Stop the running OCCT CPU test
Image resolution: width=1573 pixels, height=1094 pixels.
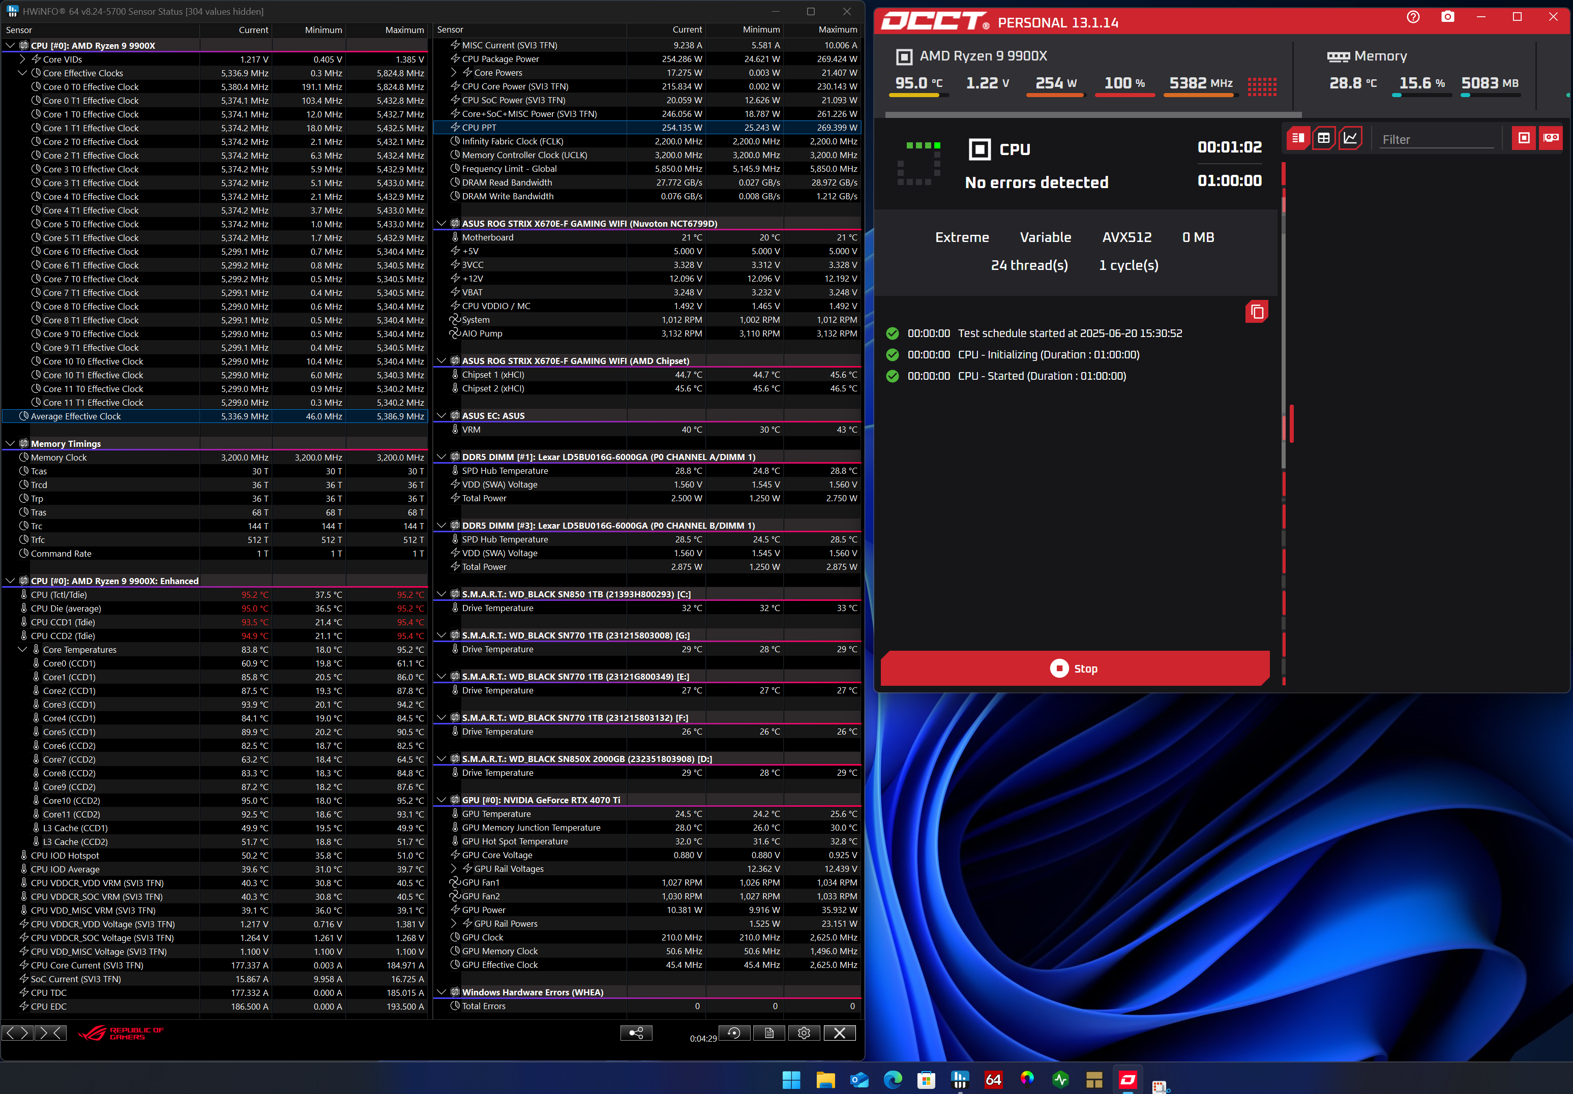click(1074, 668)
